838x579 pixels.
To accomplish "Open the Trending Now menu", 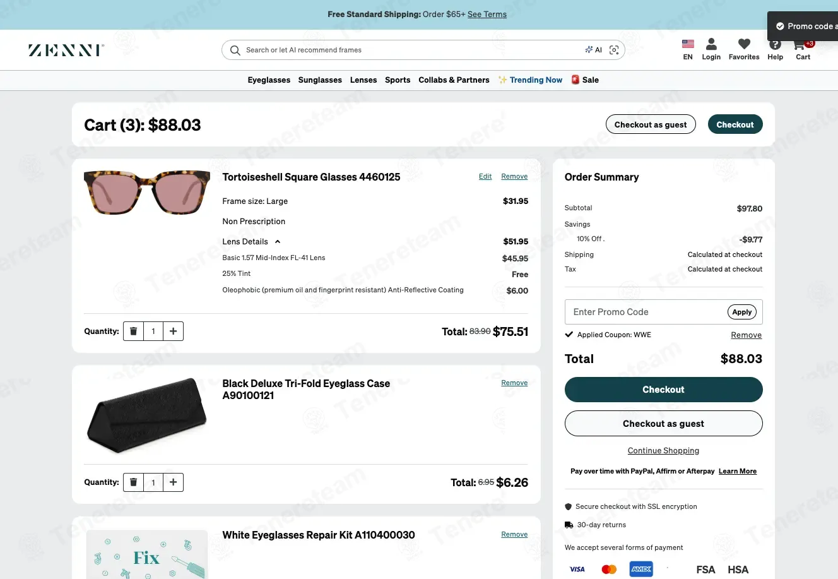I will click(530, 80).
